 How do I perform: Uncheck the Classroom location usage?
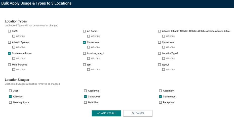pos(85,97)
